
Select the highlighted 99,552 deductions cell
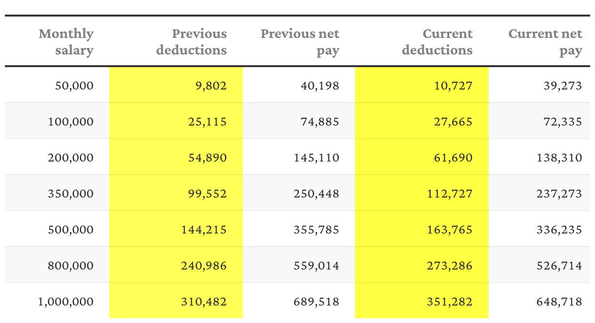point(176,193)
